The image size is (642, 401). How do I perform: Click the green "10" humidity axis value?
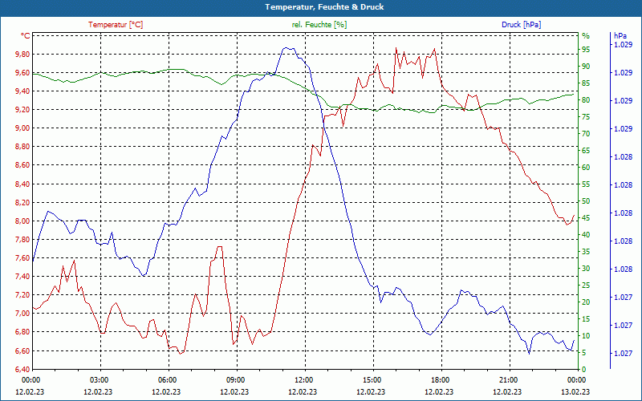point(586,336)
